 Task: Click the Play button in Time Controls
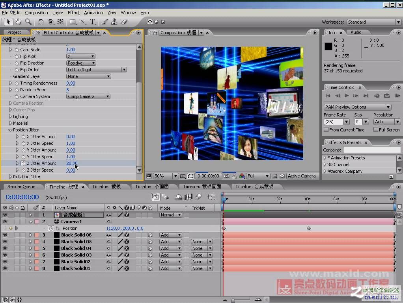(x=347, y=96)
